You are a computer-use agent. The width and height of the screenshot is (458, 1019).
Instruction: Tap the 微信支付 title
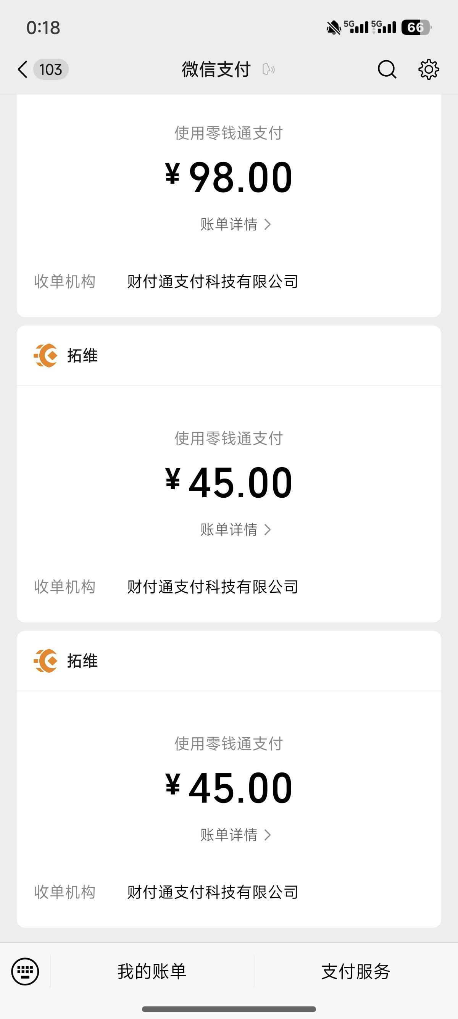pos(216,69)
